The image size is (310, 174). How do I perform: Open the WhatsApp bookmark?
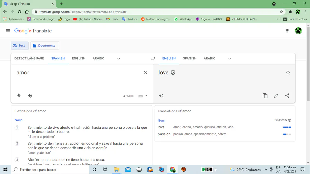(183, 19)
